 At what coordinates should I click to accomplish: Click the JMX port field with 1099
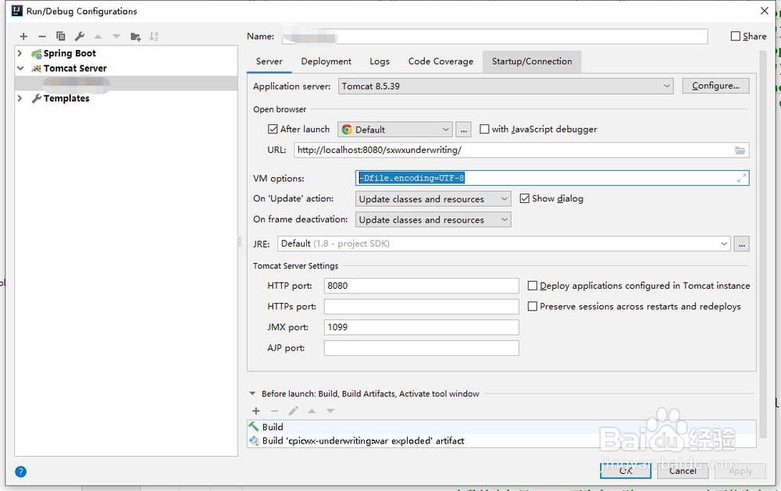pyautogui.click(x=422, y=327)
